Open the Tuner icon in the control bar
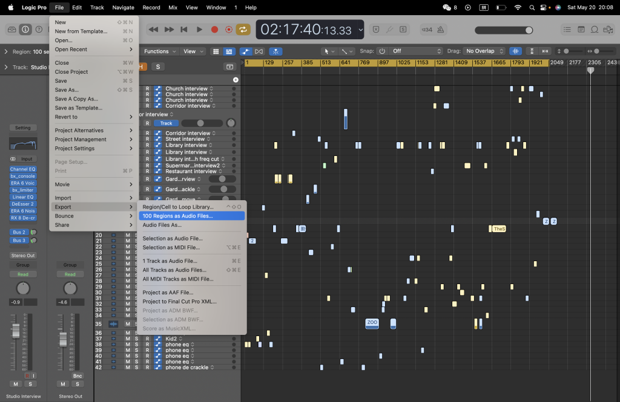This screenshot has width=620, height=402. 389,29
